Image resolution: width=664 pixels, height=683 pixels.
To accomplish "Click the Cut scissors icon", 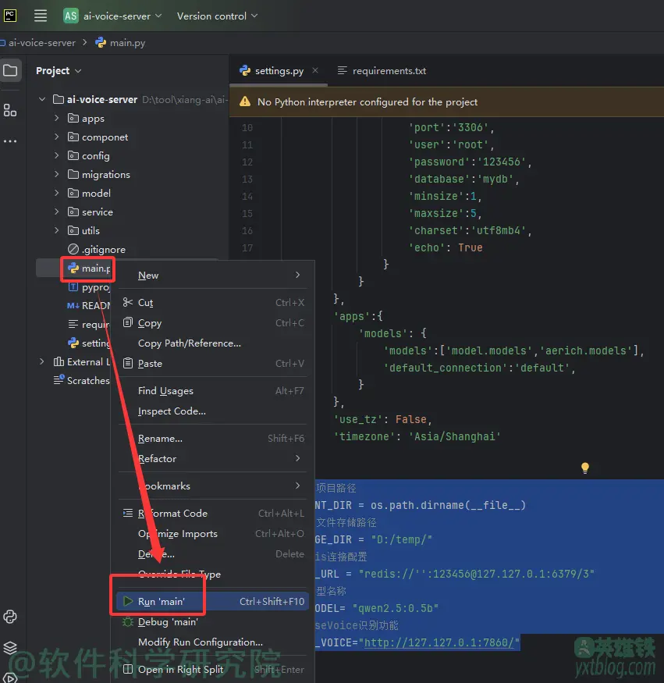I will [128, 302].
